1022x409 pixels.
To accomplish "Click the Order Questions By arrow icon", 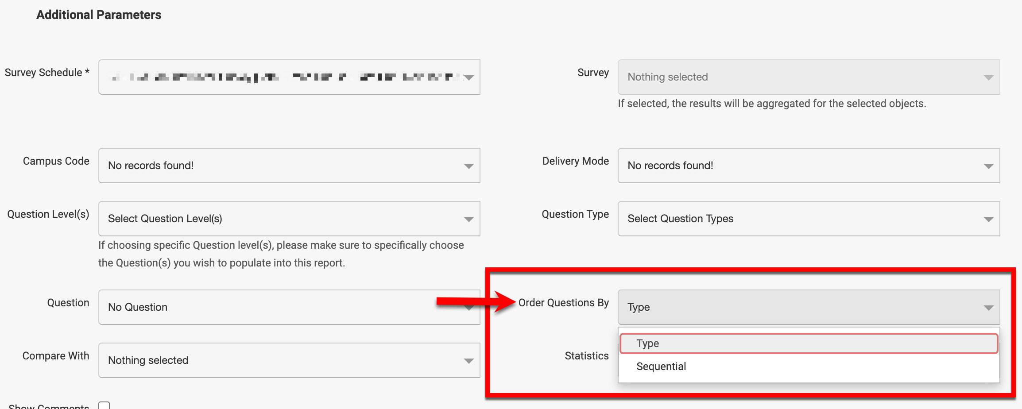I will tap(988, 308).
